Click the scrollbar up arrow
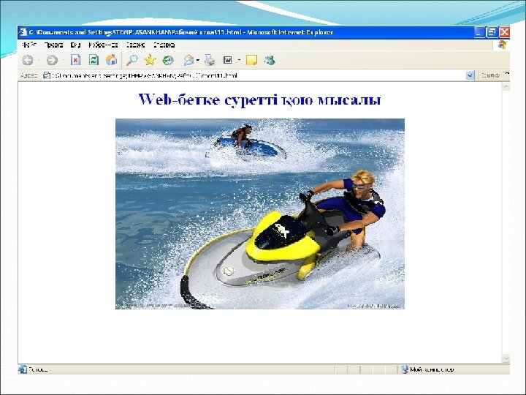This screenshot has width=526, height=395. [506, 86]
